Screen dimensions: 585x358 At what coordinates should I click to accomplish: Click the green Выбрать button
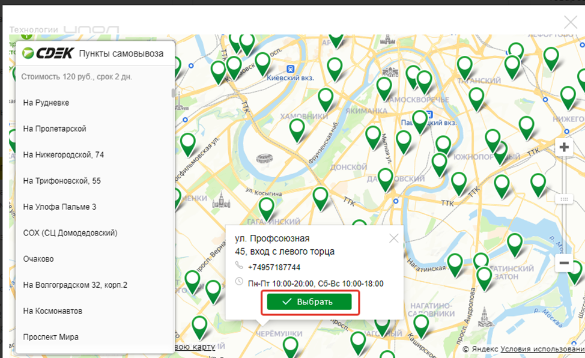point(309,302)
